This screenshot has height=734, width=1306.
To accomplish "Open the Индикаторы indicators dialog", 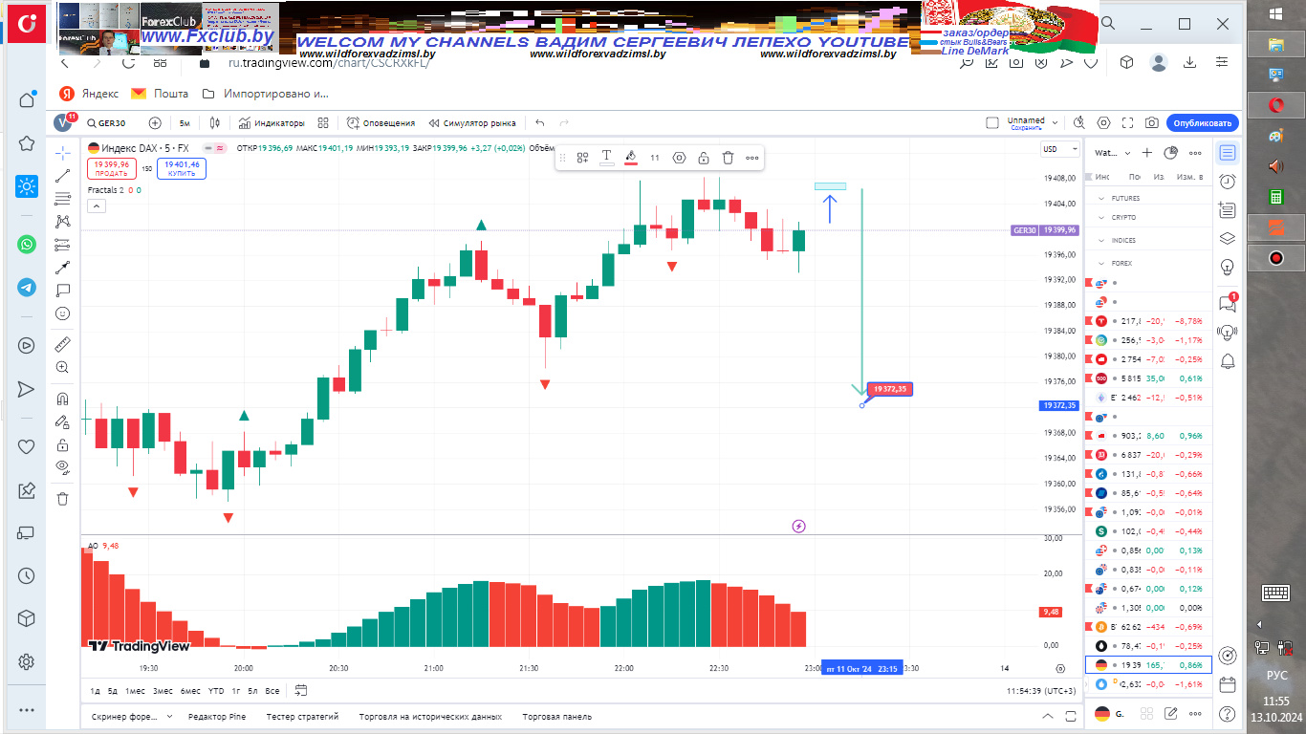I will click(272, 123).
